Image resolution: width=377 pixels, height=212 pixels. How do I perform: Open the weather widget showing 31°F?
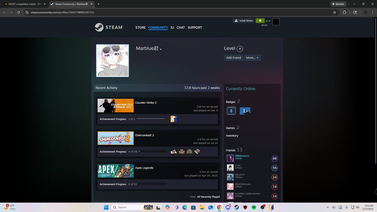click(x=9, y=207)
